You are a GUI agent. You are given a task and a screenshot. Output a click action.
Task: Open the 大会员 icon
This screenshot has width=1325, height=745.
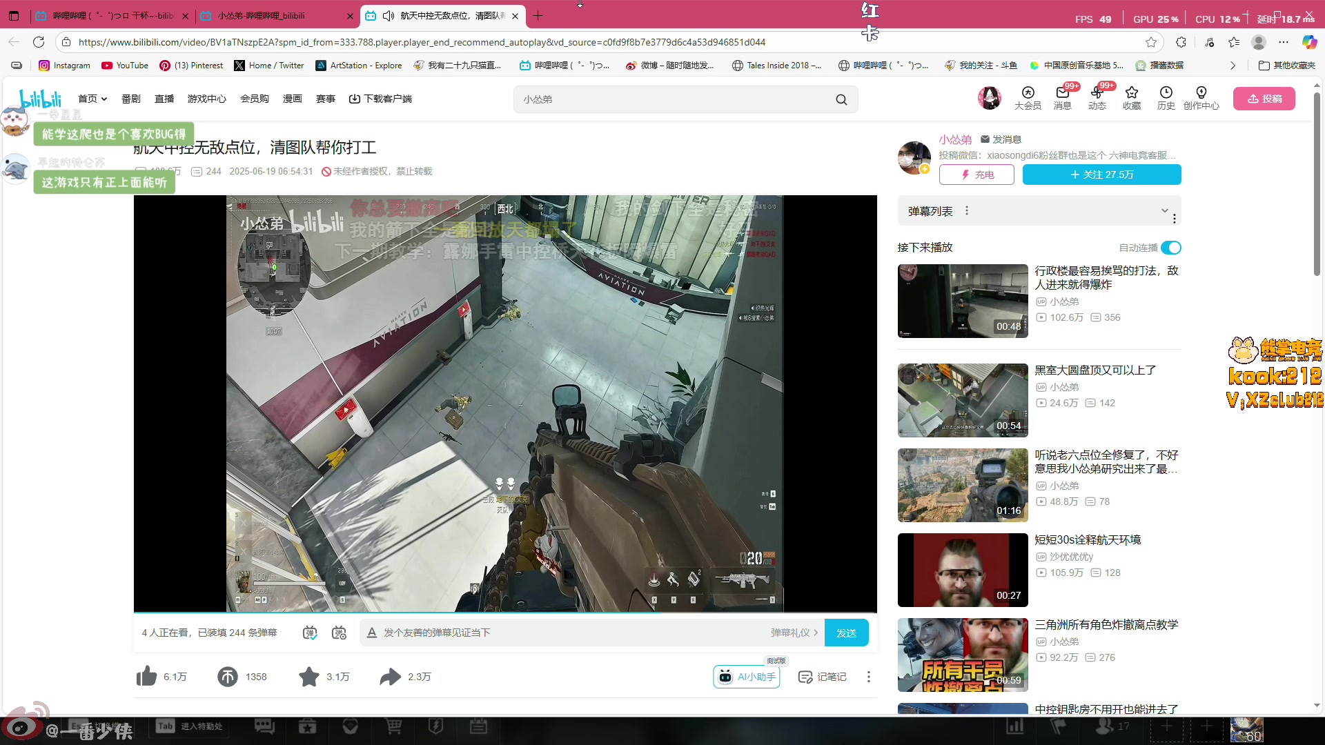pyautogui.click(x=1028, y=98)
